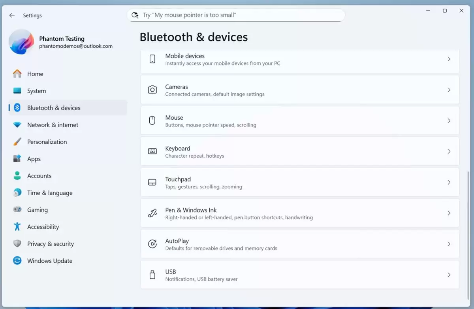Viewport: 474px width, 309px height.
Task: Open Privacy & security page
Action: pos(50,244)
